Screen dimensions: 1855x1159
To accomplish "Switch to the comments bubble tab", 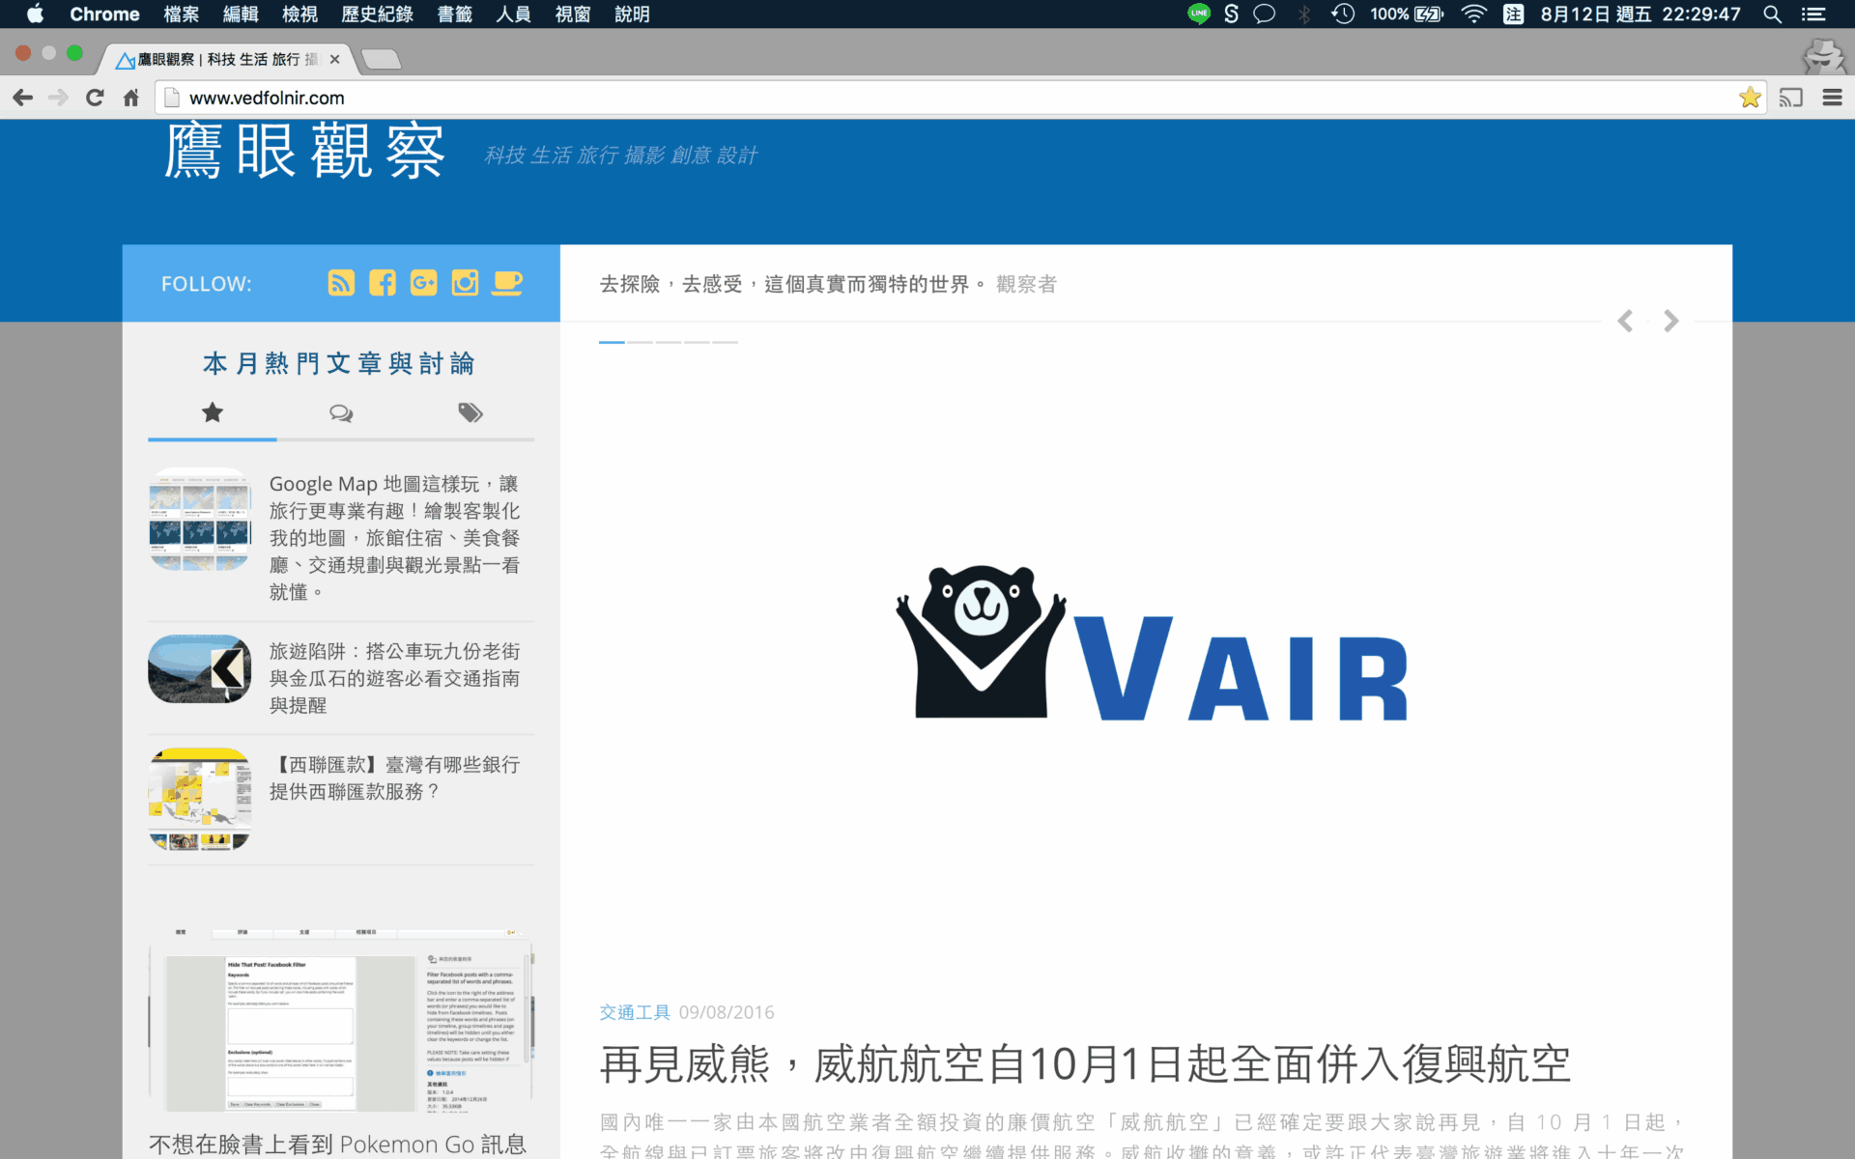I will tap(341, 413).
